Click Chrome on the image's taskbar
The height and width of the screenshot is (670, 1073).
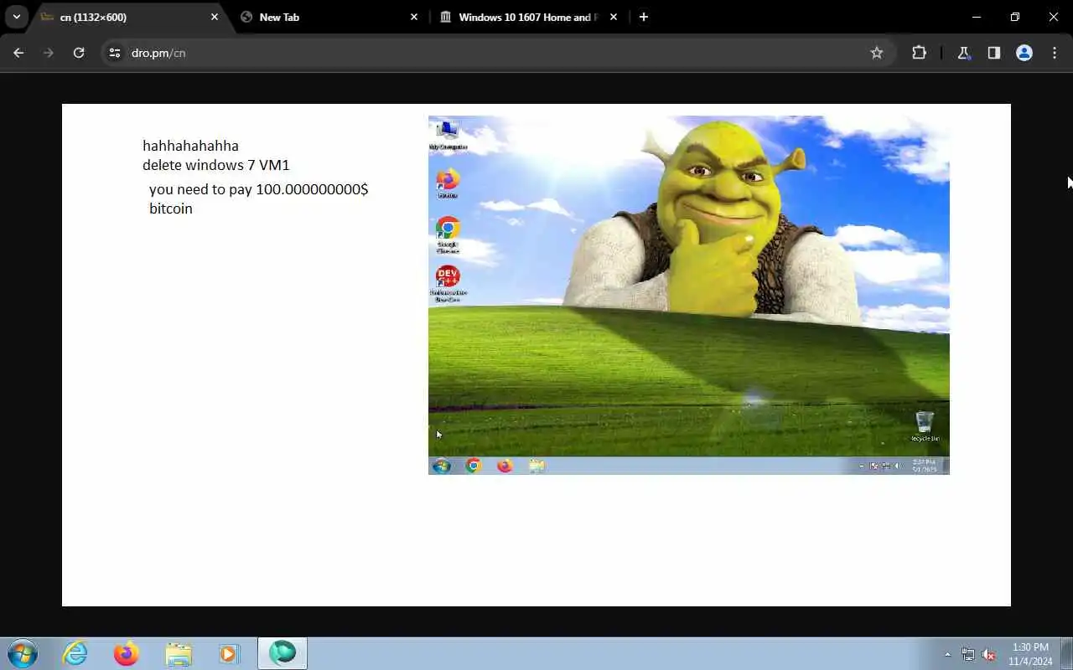pos(474,466)
